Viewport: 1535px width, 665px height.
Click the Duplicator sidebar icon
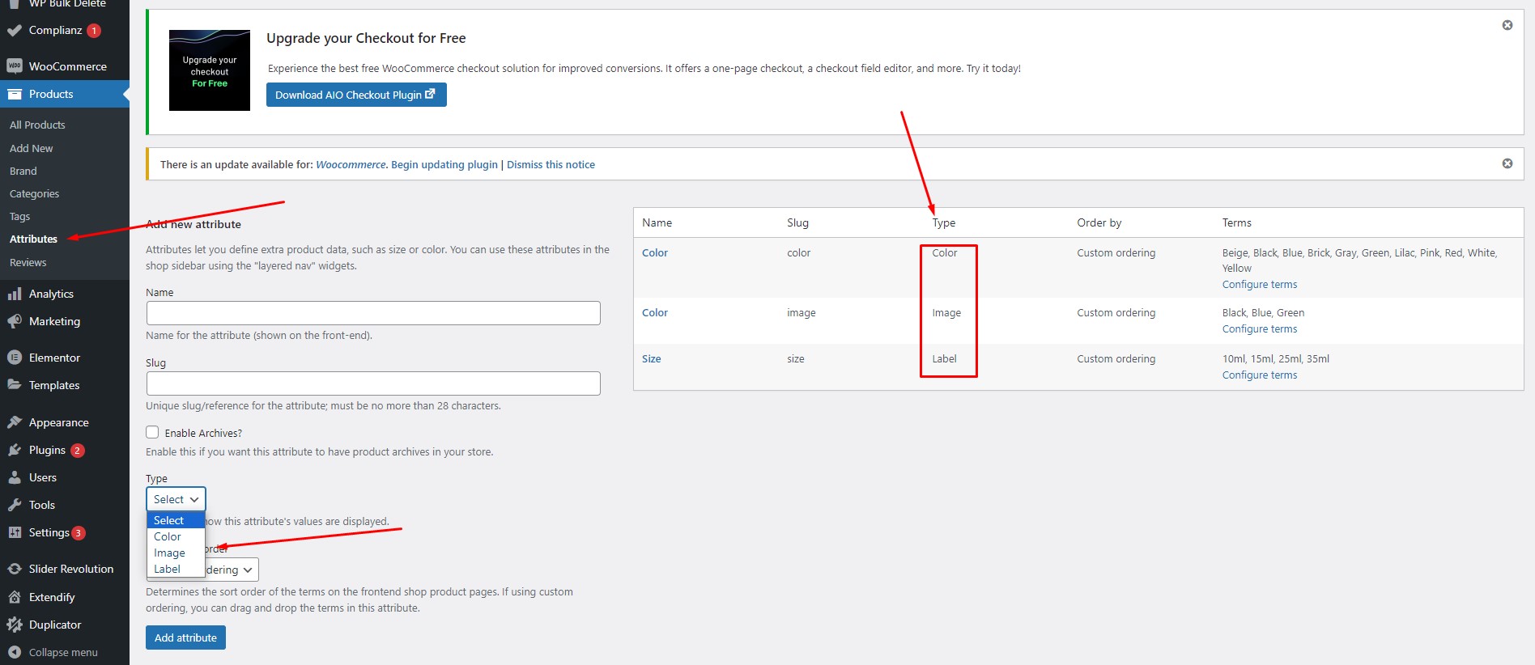pos(14,625)
